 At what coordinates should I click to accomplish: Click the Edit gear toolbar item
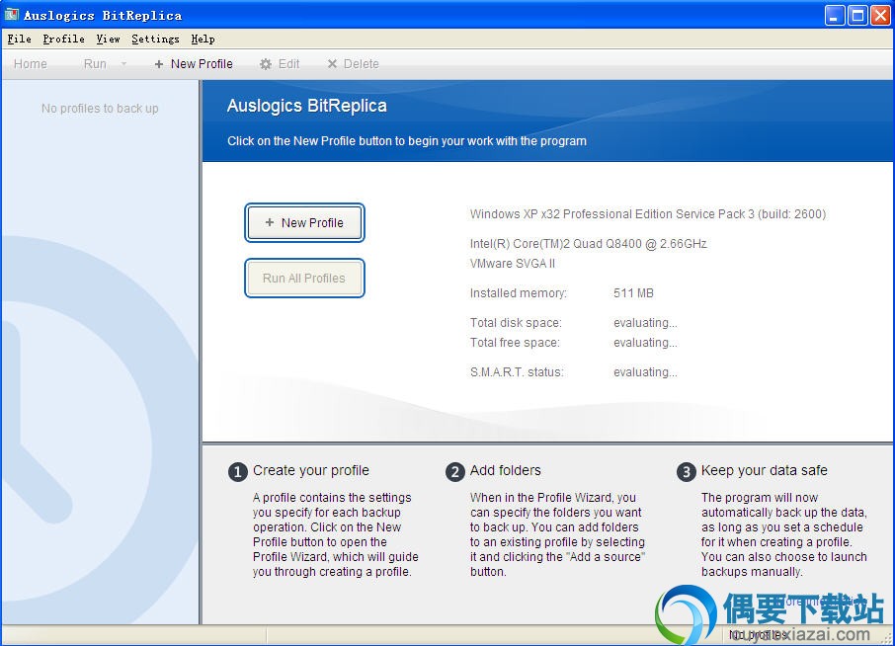280,64
